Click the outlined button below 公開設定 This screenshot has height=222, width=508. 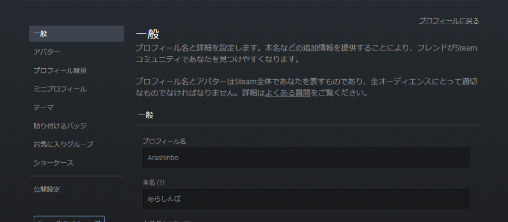[69, 219]
